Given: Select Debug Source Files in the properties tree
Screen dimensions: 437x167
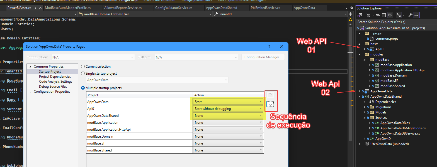Looking at the screenshot, I should [53, 87].
